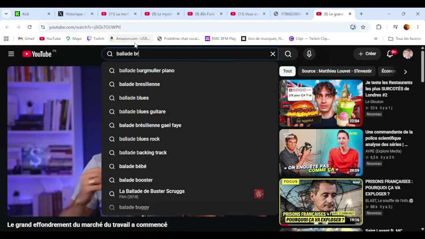Image resolution: width=425 pixels, height=239 pixels.
Task: Open the Twitch bookmark
Action: point(96,39)
